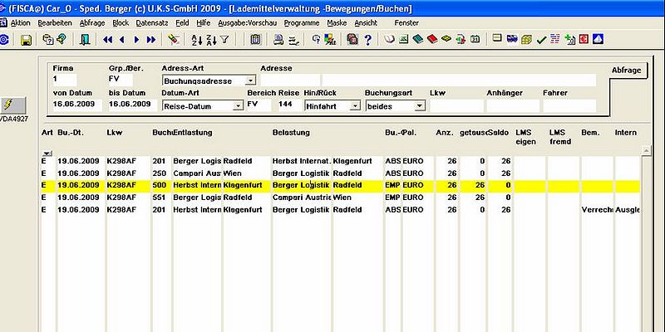Image resolution: width=665 pixels, height=332 pixels.
Task: Click the empty Lkw filter field
Action: coord(456,105)
